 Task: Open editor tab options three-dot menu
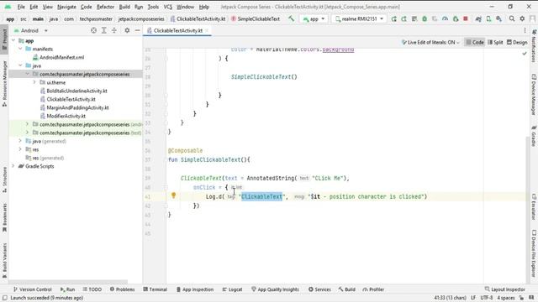tap(525, 30)
